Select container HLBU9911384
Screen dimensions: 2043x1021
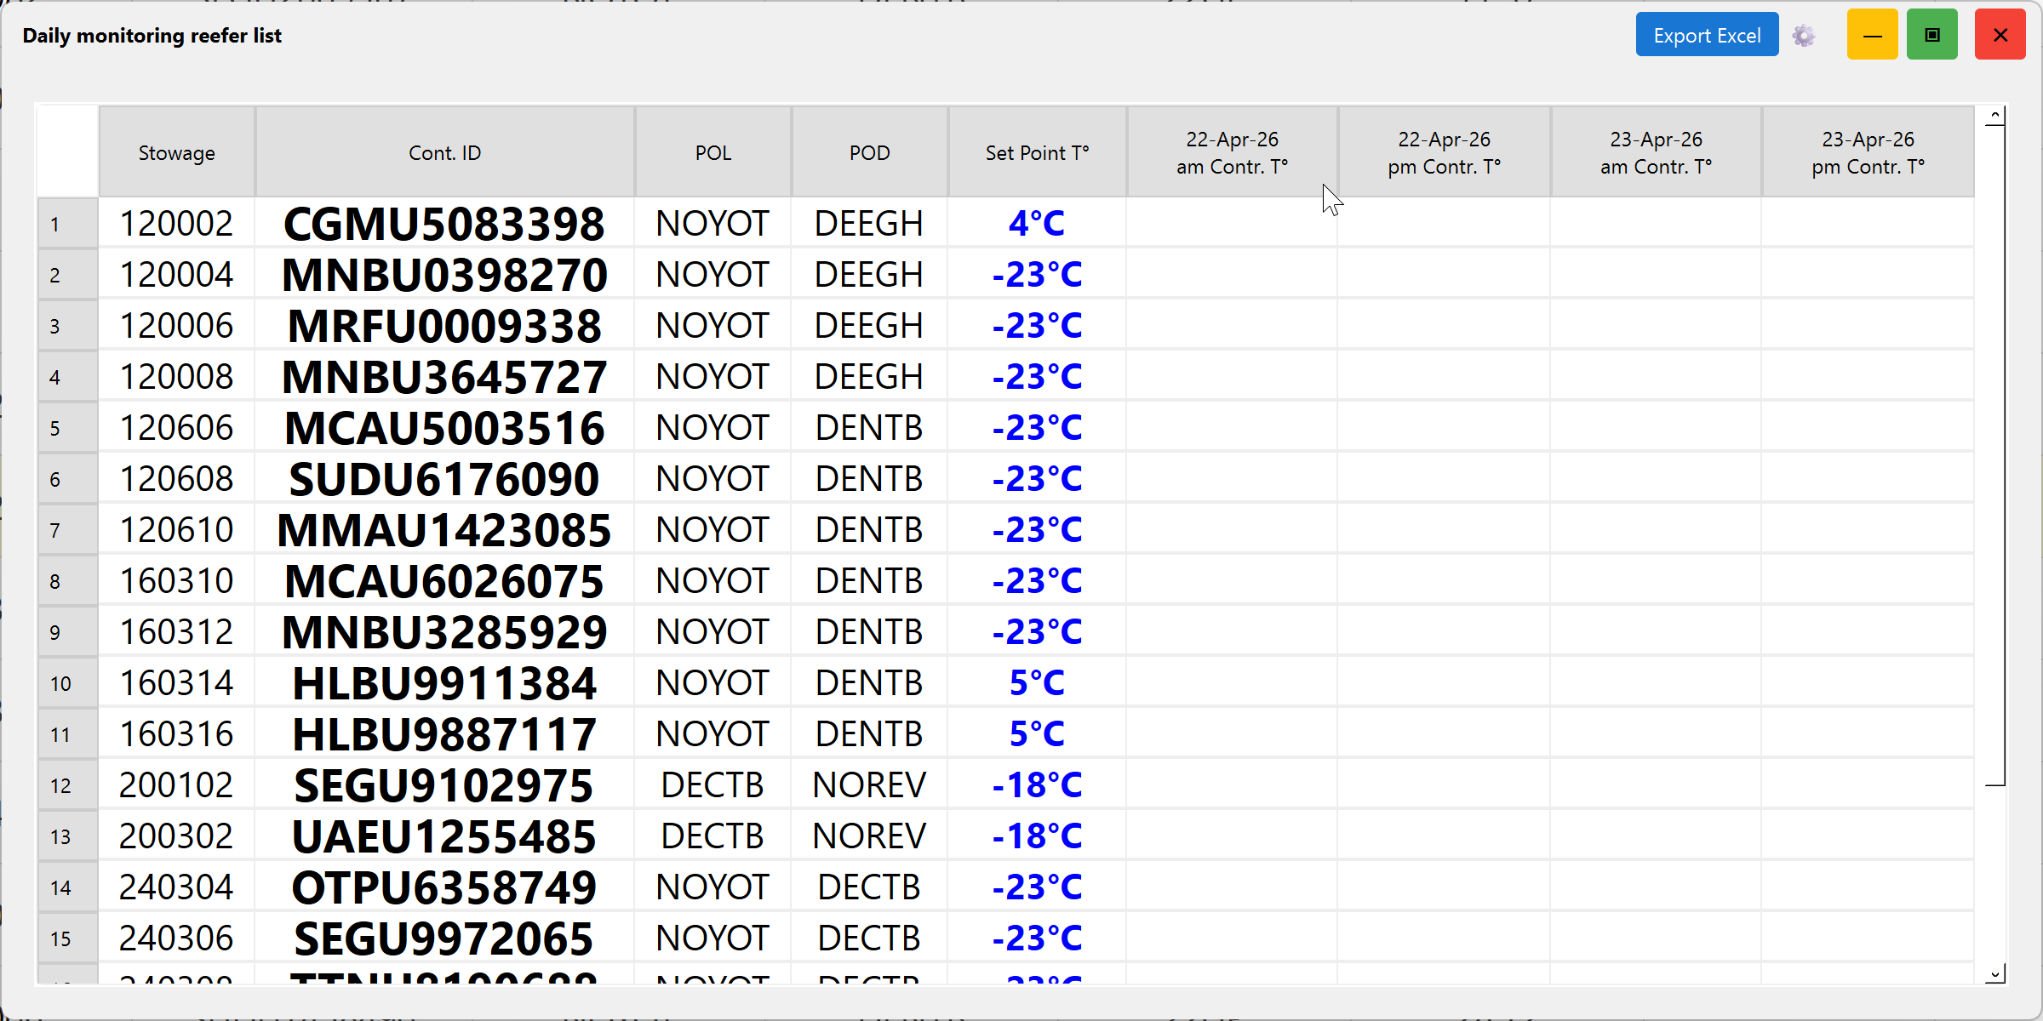pyautogui.click(x=444, y=683)
